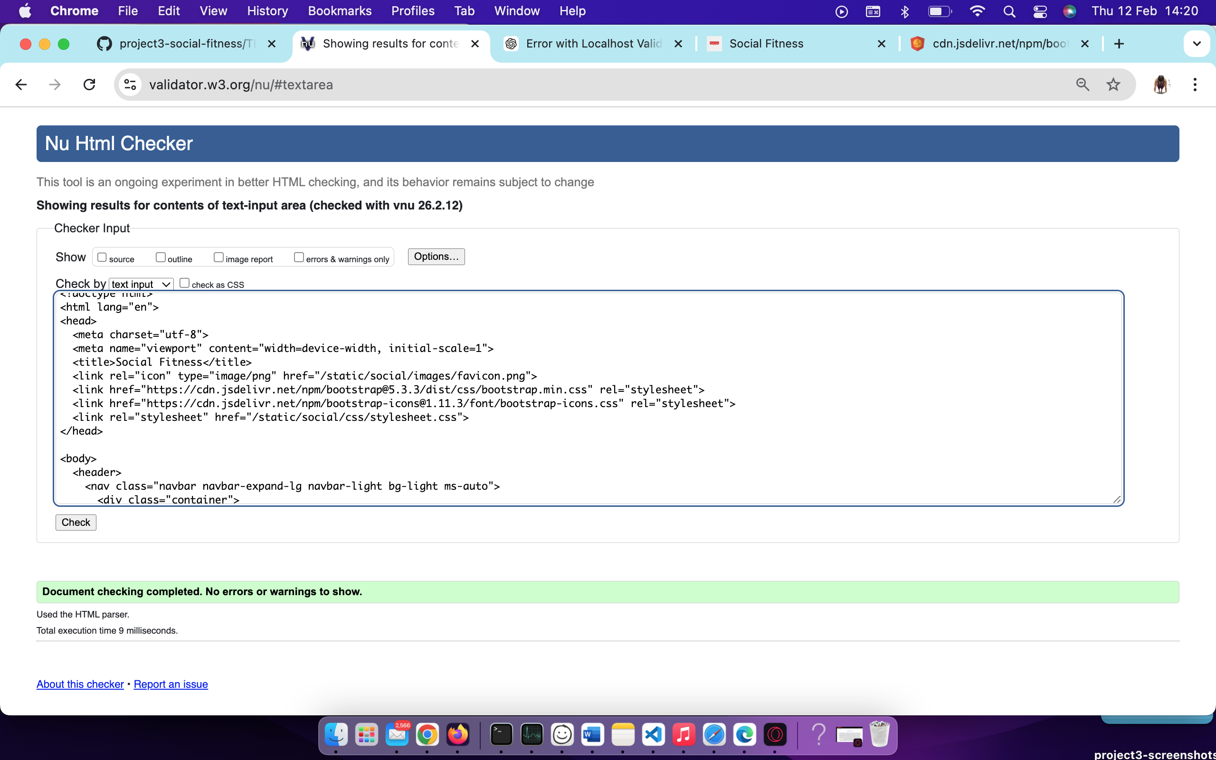This screenshot has width=1216, height=760.
Task: Open Spotlight search from the menu bar
Action: pos(1009,10)
